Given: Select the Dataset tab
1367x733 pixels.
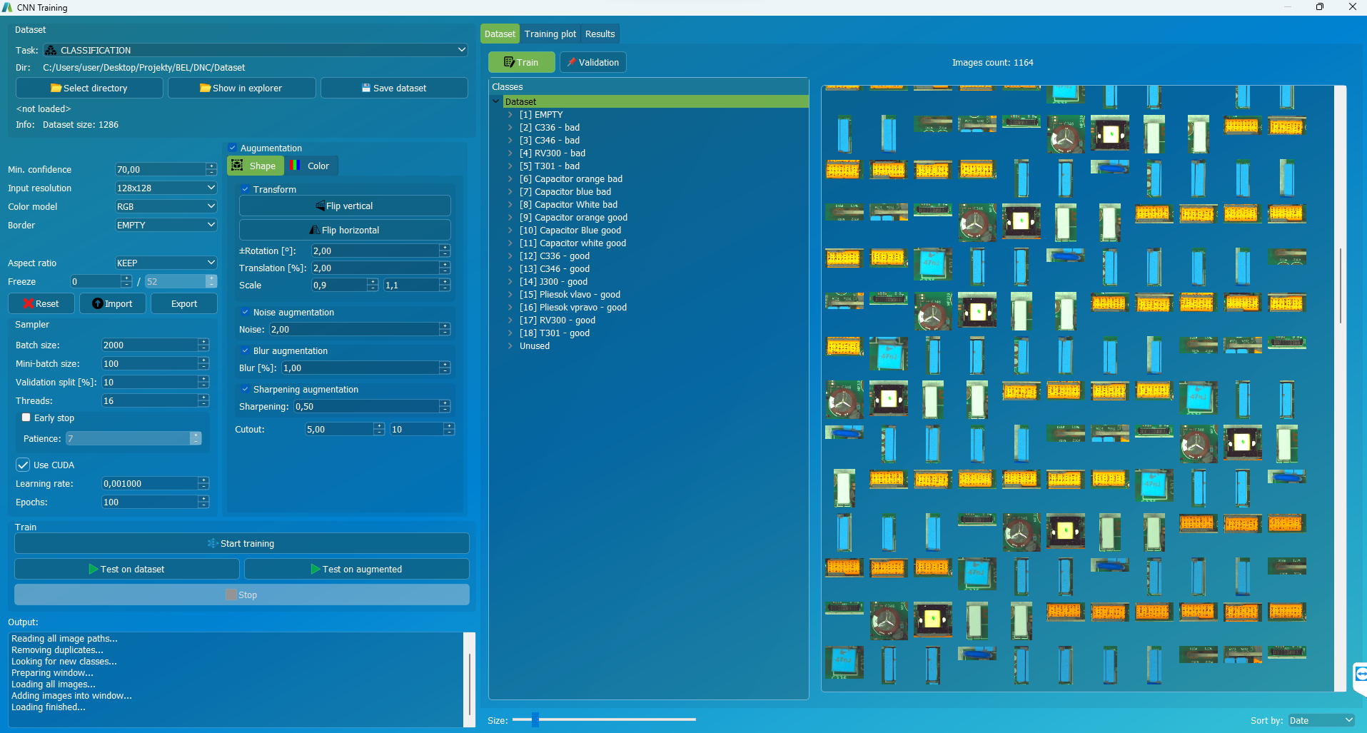Looking at the screenshot, I should 500,34.
